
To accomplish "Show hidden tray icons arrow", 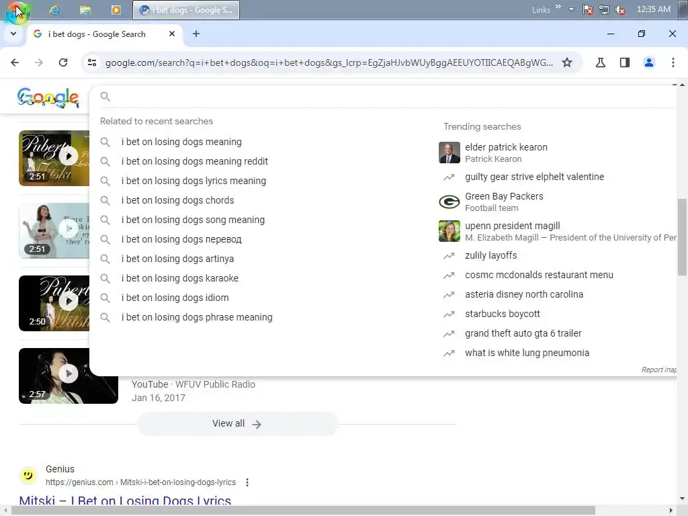I will (x=571, y=9).
